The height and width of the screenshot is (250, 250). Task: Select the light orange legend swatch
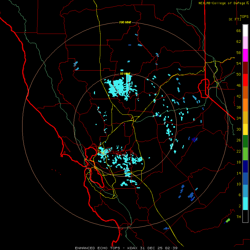click(x=245, y=105)
